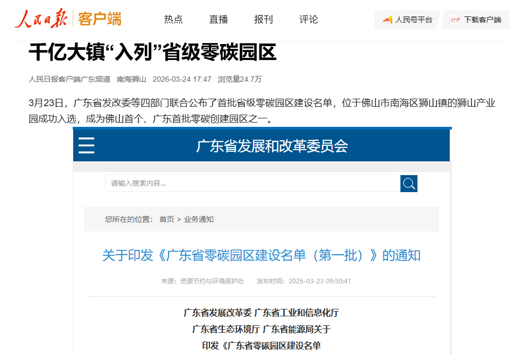This screenshot has height=354, width=524.
Task: Click the orange 客户端 logo text
Action: [99, 19]
